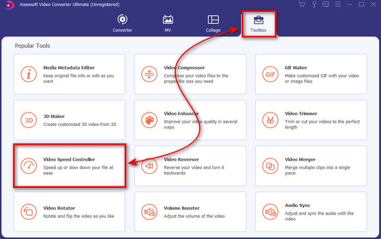Open the Volume Booster title
The image size is (381, 239).
[182, 208]
